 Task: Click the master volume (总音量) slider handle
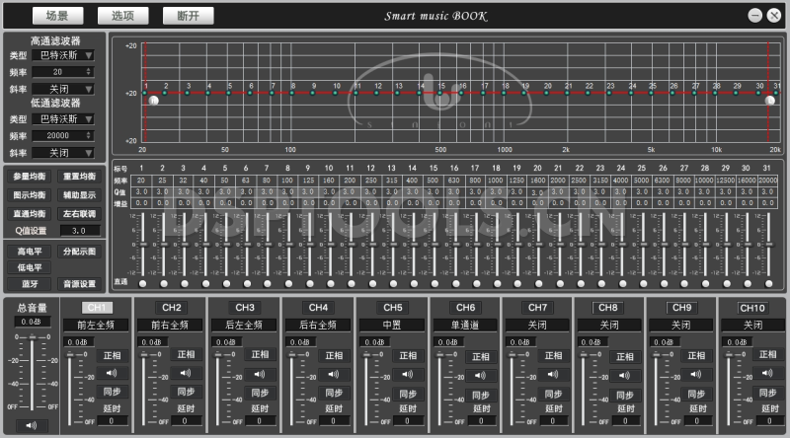(x=32, y=340)
